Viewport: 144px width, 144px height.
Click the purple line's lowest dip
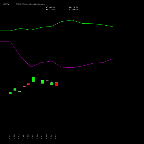(x=72, y=68)
